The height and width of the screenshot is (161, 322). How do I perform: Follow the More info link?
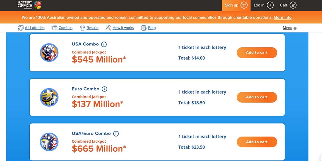tap(282, 17)
